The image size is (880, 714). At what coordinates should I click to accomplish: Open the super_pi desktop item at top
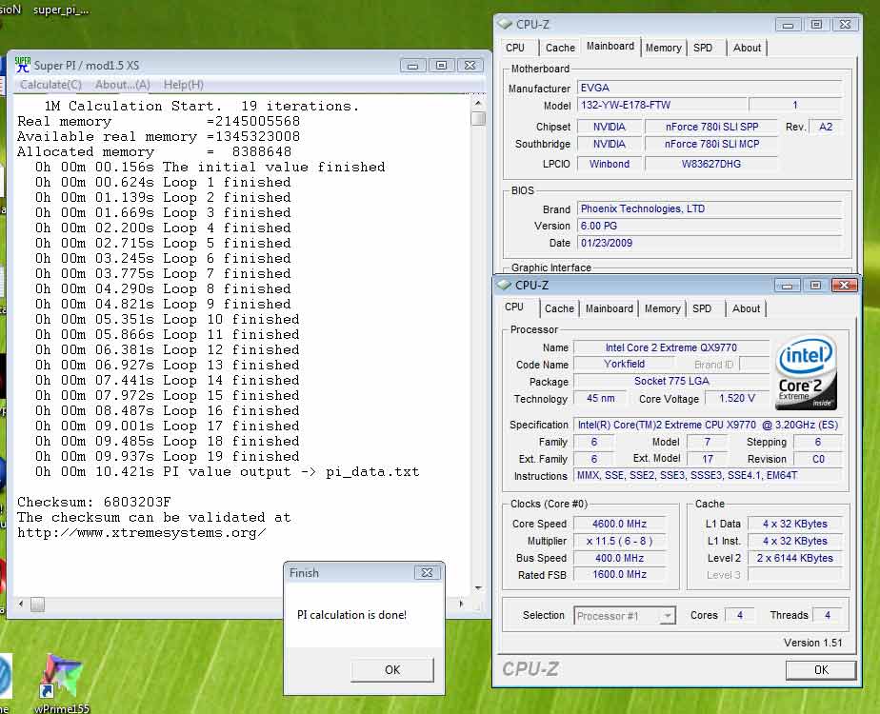click(61, 10)
